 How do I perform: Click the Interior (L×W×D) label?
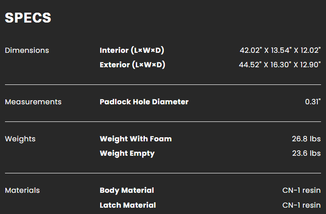[x=132, y=51]
